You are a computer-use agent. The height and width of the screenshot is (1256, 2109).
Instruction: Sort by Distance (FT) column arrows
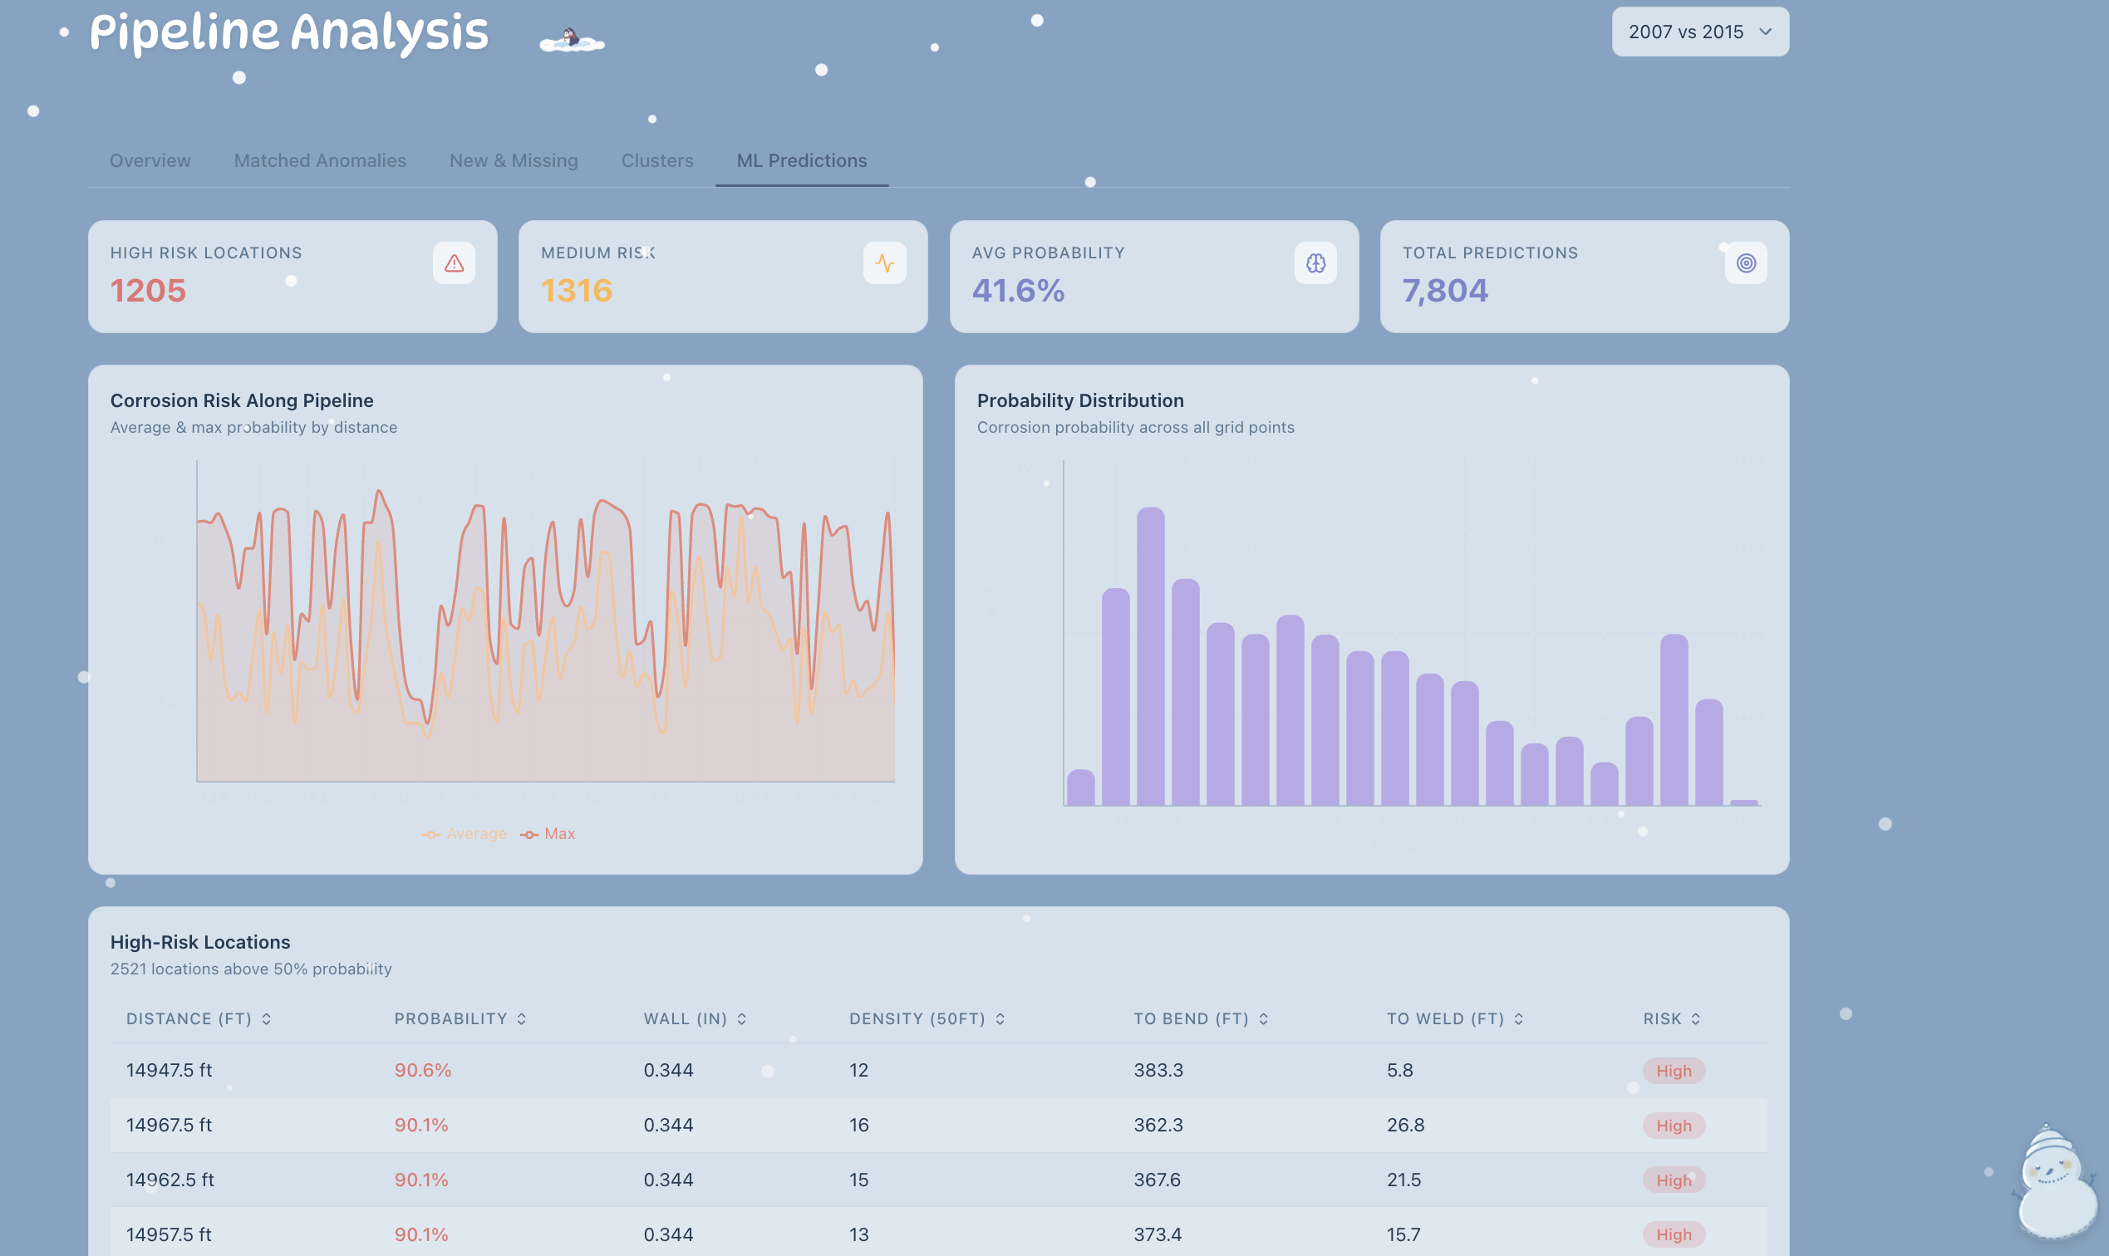[x=266, y=1019]
